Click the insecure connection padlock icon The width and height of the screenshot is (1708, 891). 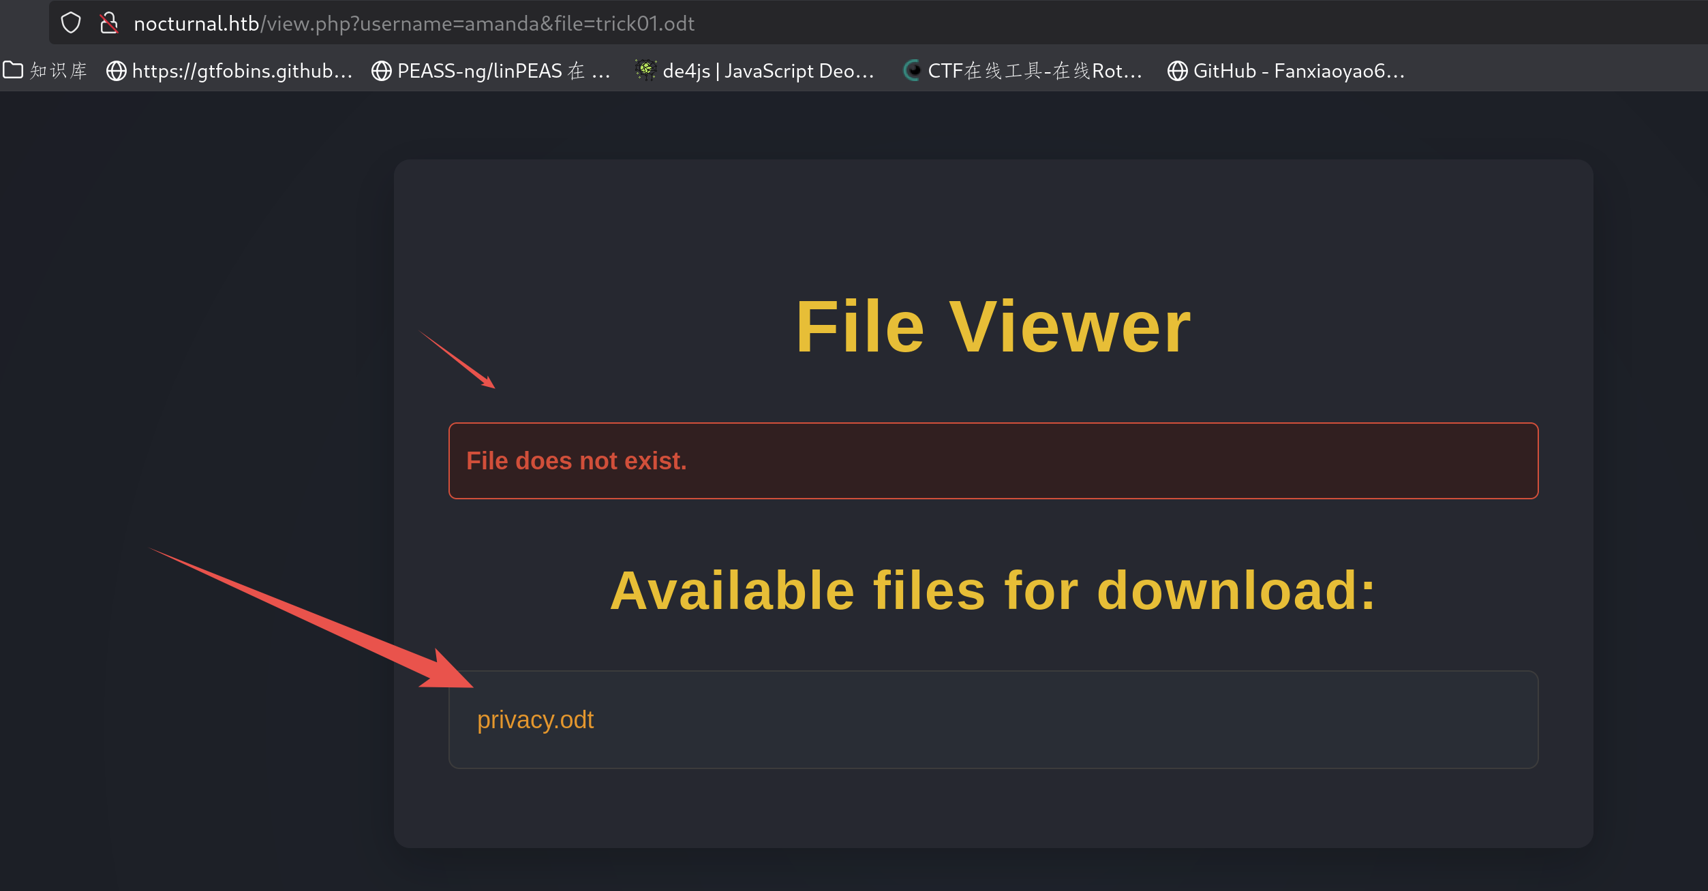click(109, 23)
